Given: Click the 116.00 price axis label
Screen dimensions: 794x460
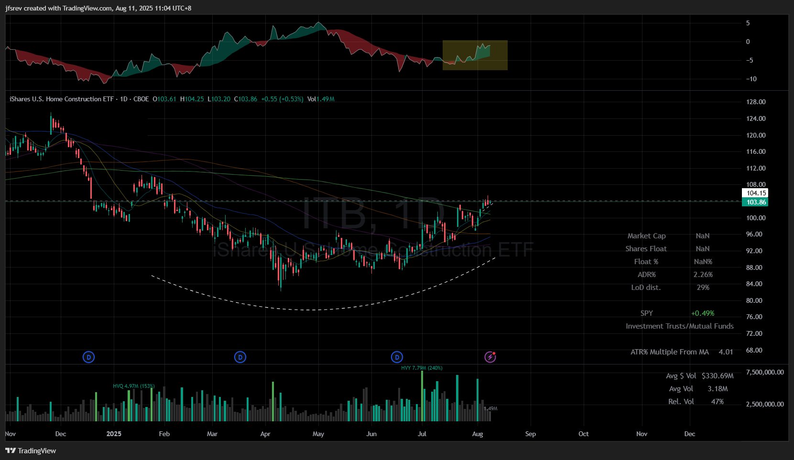Looking at the screenshot, I should coord(756,151).
